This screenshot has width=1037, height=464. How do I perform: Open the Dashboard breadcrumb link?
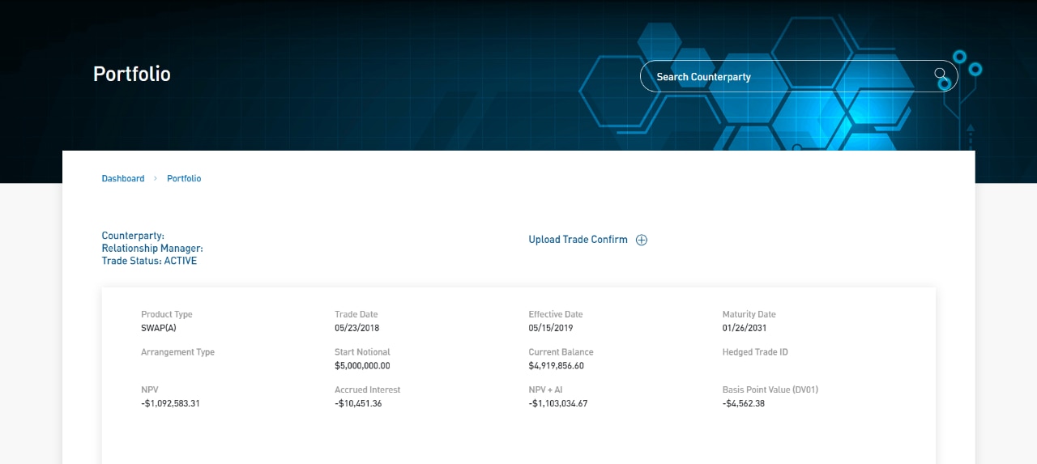(x=123, y=179)
